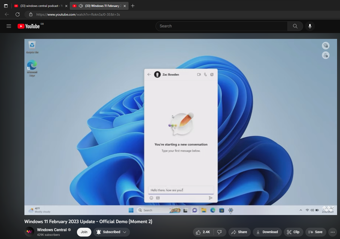Download the video
The width and height of the screenshot is (340, 239).
(267, 232)
